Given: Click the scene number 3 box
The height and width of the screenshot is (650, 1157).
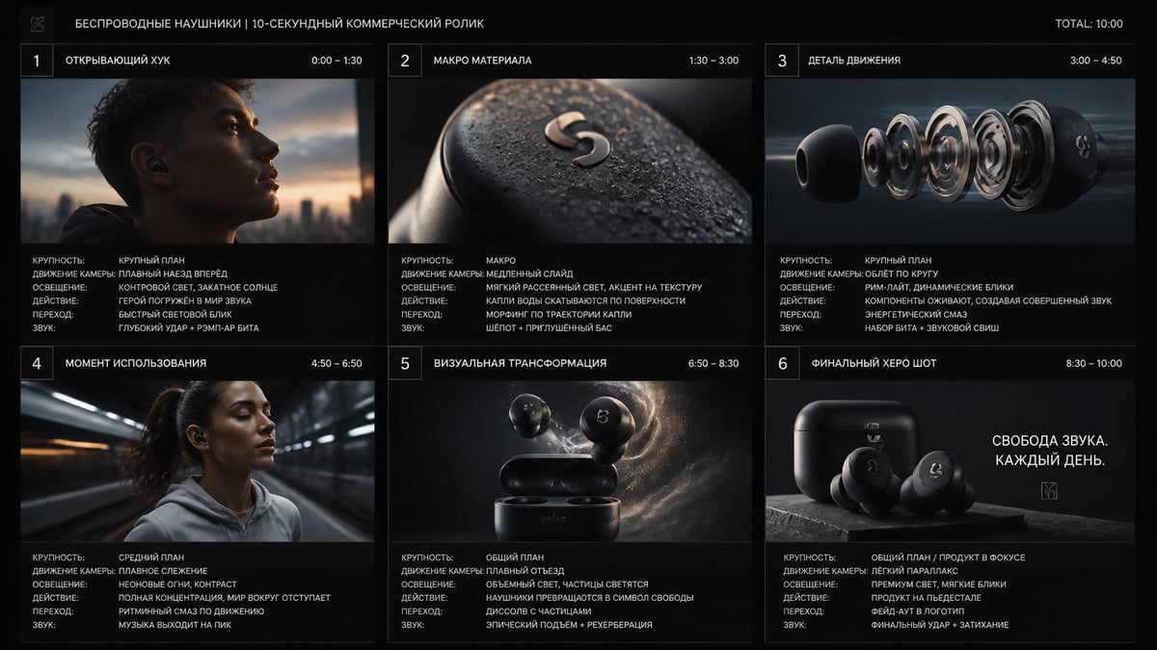Looking at the screenshot, I should [782, 61].
